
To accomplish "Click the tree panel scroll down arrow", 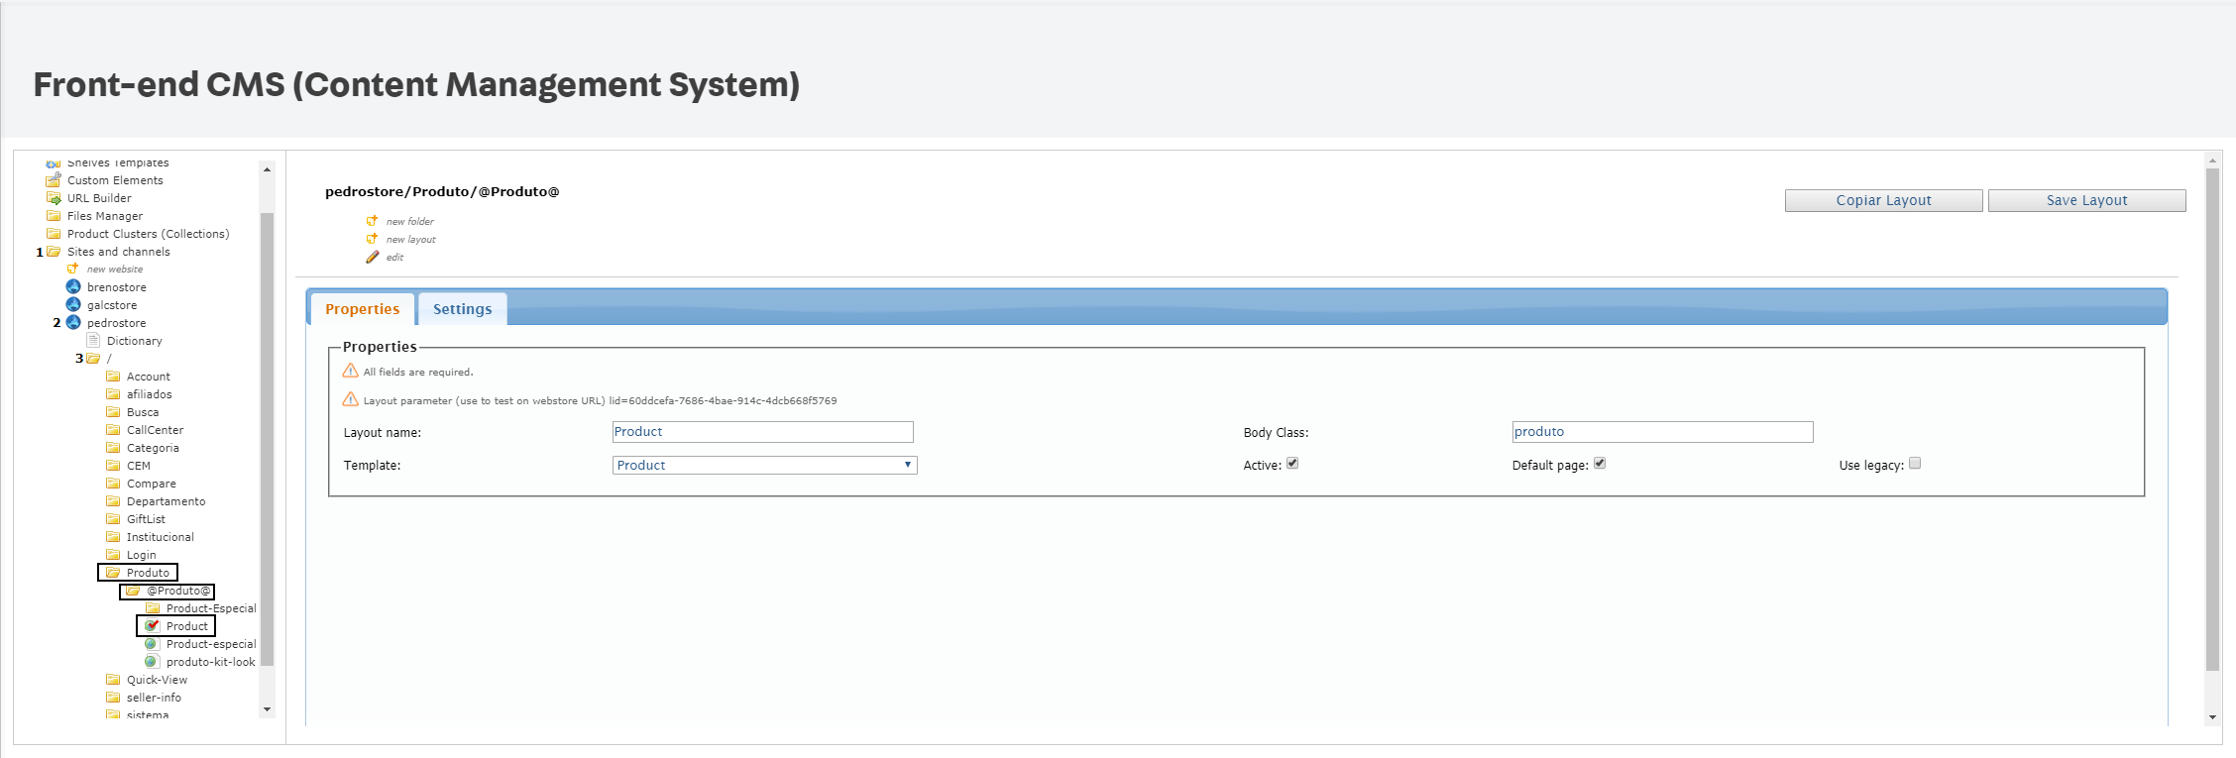I will pyautogui.click(x=267, y=709).
